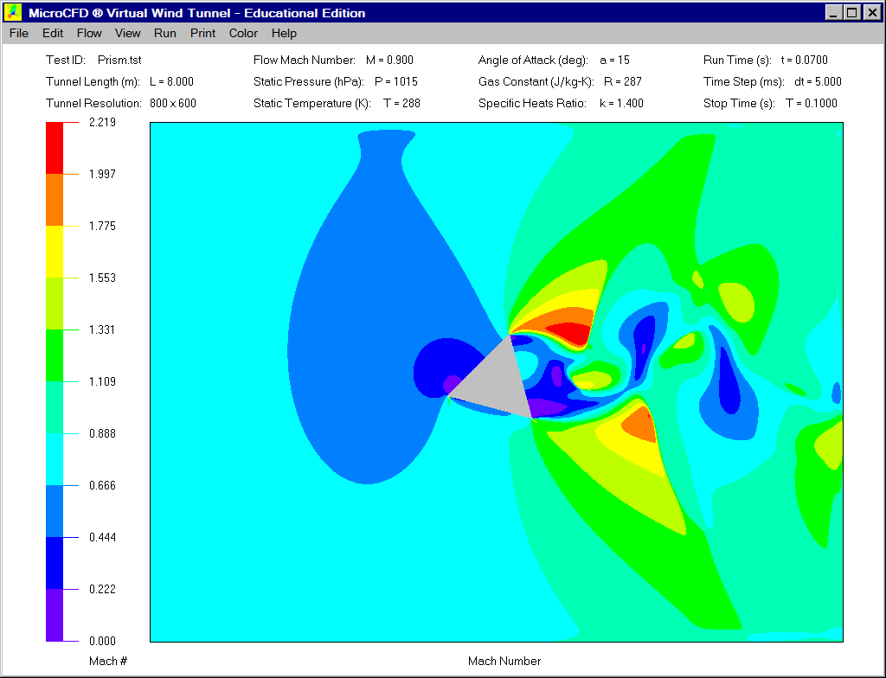Viewport: 886px width, 678px height.
Task: Click the Run Time (s): label
Action: (x=737, y=60)
